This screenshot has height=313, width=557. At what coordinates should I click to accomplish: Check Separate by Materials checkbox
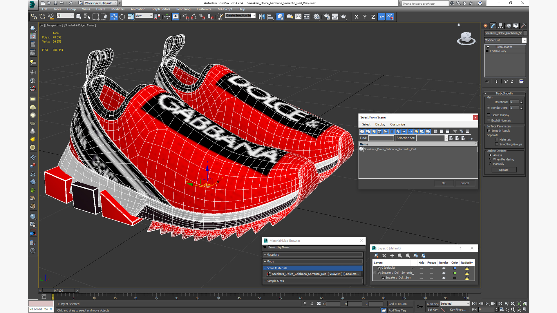[497, 140]
